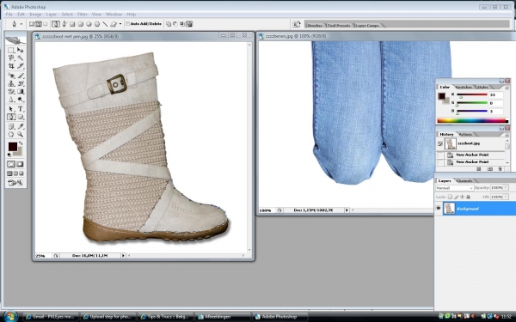Choose the Freeform Pen in options bar
The image size is (516, 322).
pos(64,24)
